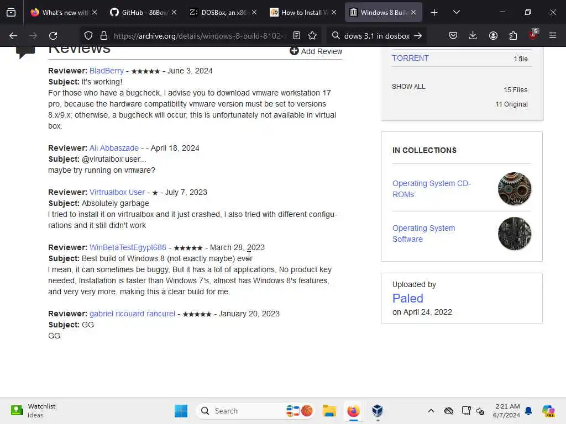Submit search with arrow button
This screenshot has width=566, height=424.
click(x=418, y=36)
